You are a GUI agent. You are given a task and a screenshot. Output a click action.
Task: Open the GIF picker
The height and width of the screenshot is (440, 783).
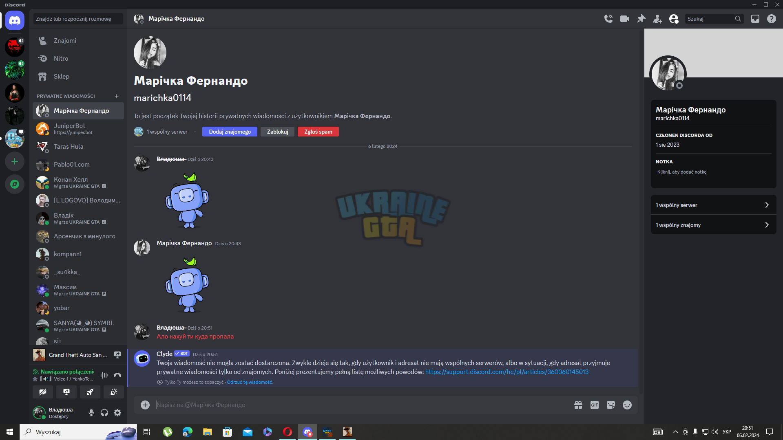click(595, 405)
